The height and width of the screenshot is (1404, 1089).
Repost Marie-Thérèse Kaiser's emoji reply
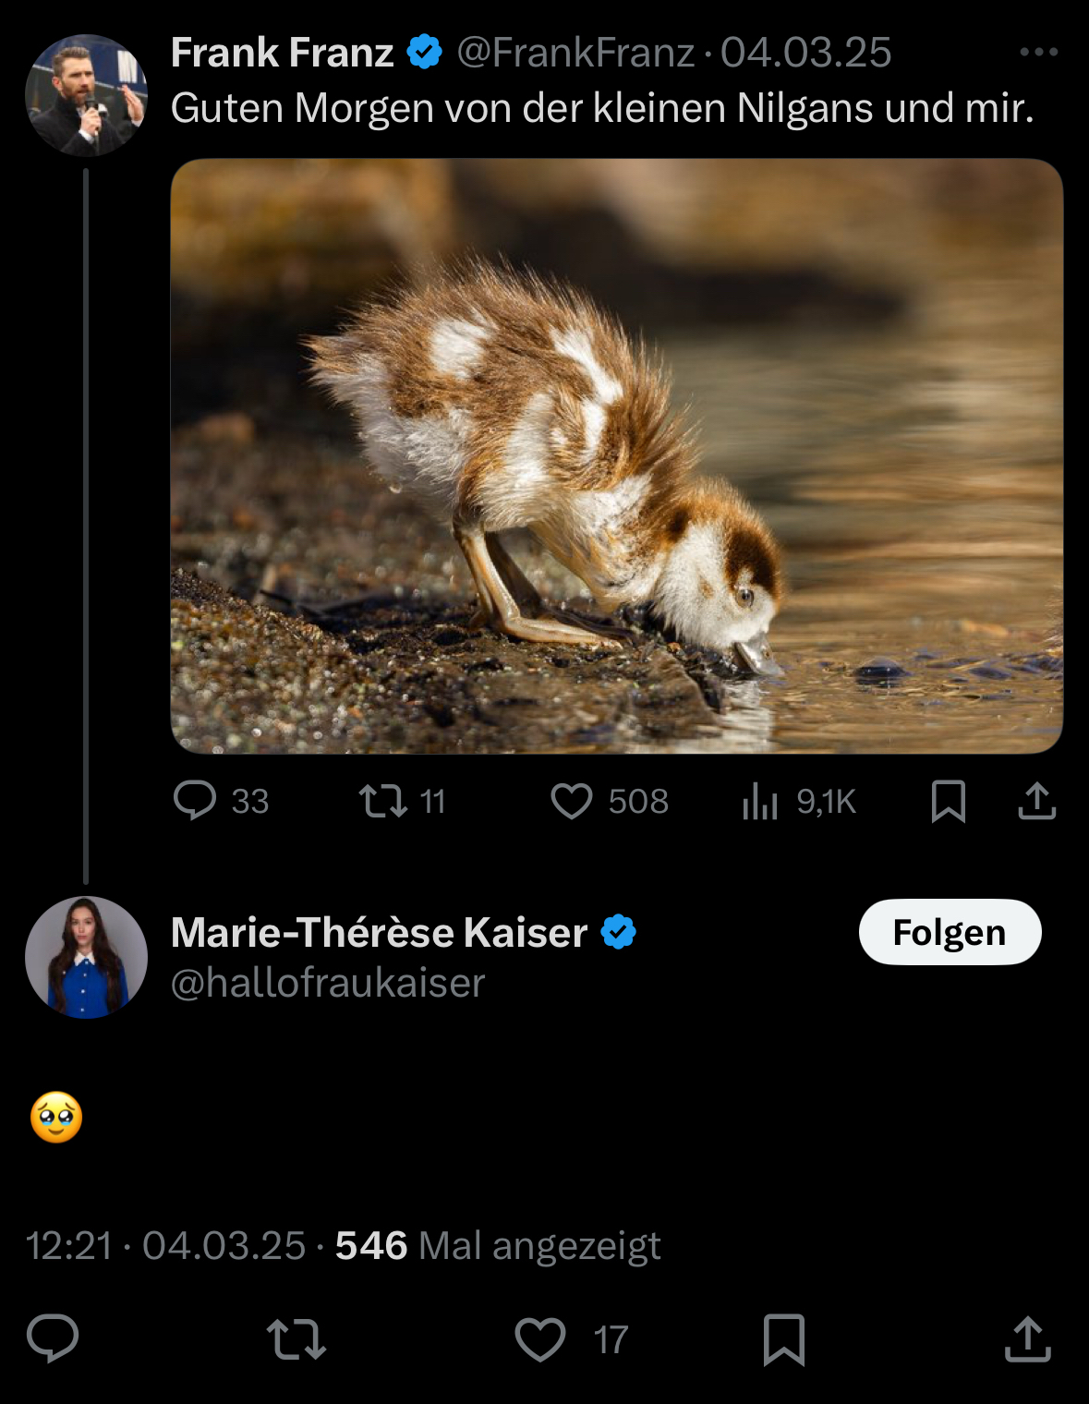296,1338
